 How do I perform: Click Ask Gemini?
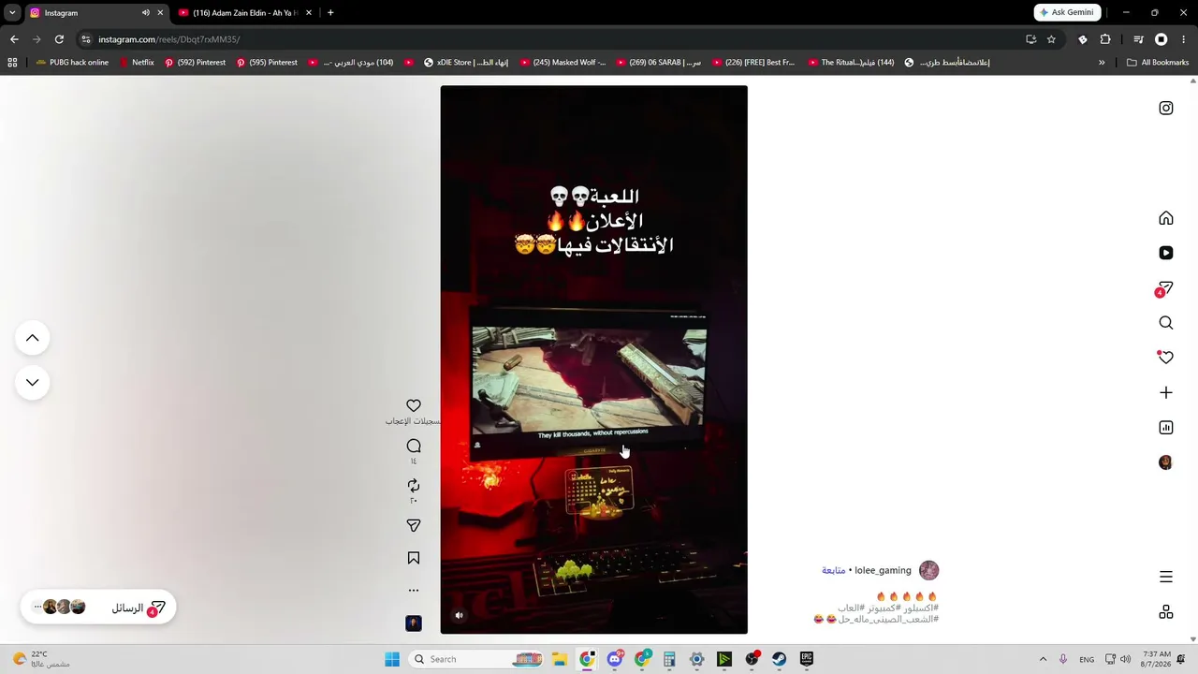pyautogui.click(x=1068, y=12)
